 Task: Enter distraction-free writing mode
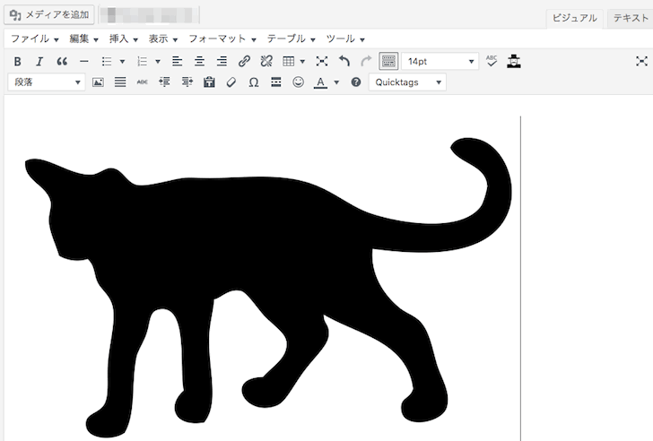click(640, 62)
